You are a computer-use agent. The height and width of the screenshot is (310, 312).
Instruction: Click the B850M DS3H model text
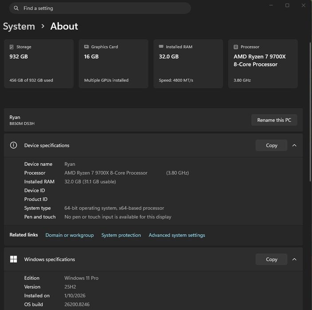(22, 124)
